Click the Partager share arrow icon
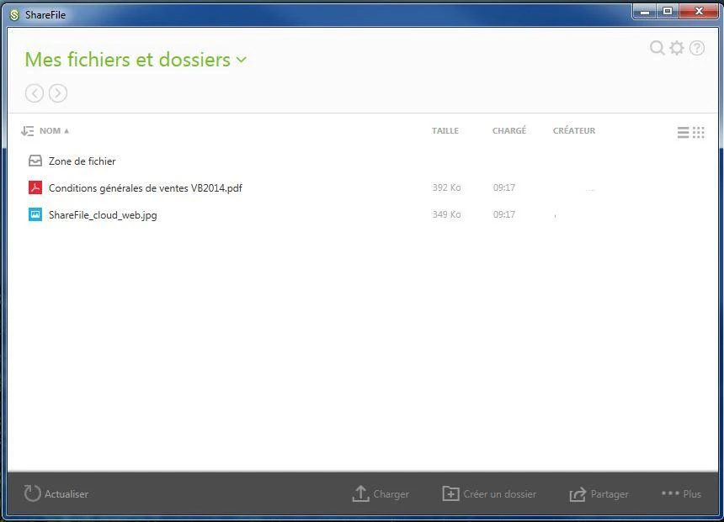Viewport: 724px width, 522px height. click(x=578, y=494)
